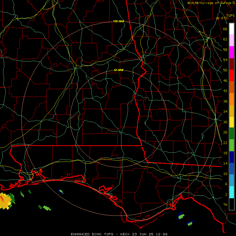Click the TOPS legend heading
The width and height of the screenshot is (236, 236).
230,16
